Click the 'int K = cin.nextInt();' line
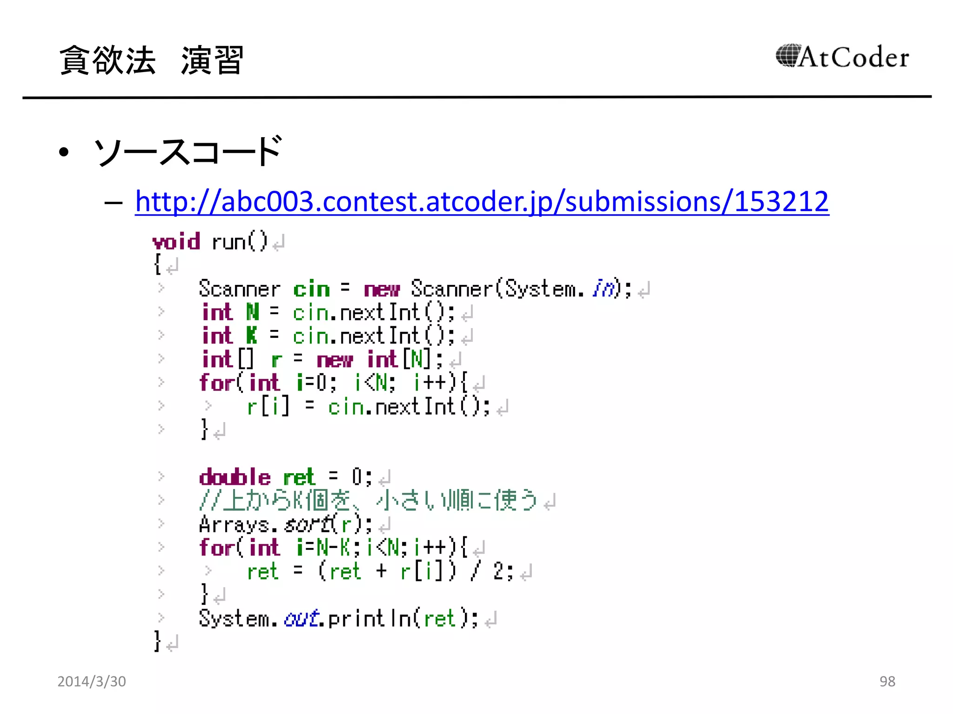This screenshot has width=953, height=714. click(x=328, y=336)
